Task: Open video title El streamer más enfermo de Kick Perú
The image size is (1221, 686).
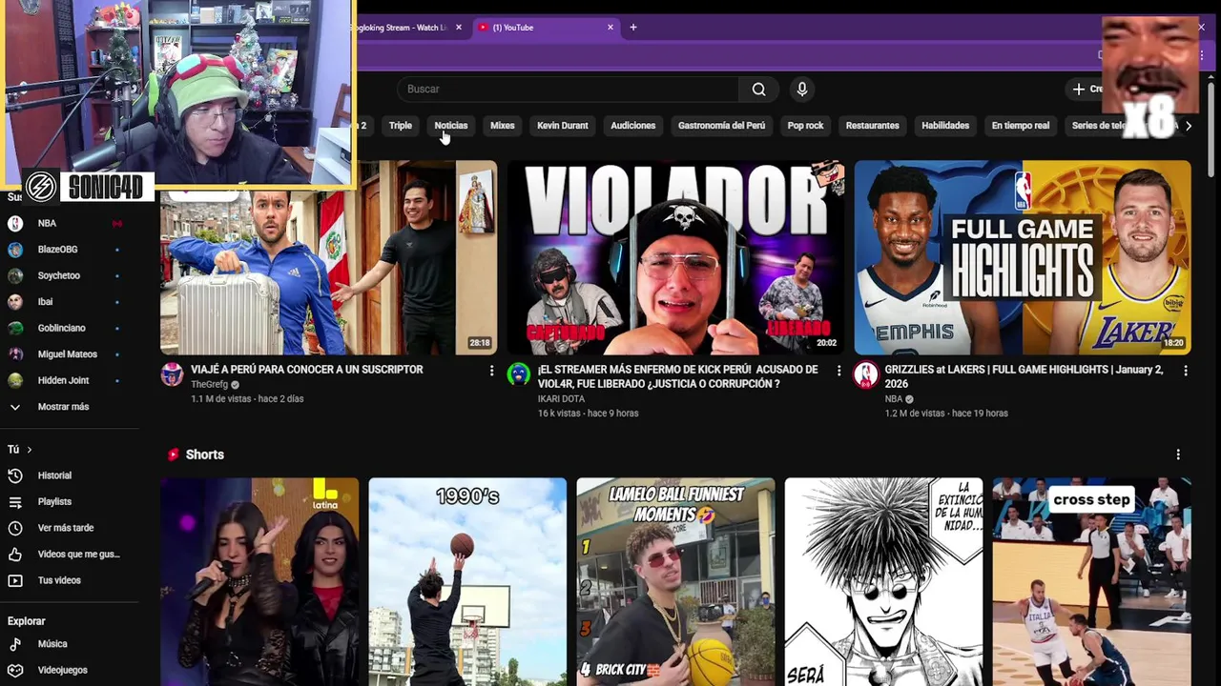Action: point(677,376)
